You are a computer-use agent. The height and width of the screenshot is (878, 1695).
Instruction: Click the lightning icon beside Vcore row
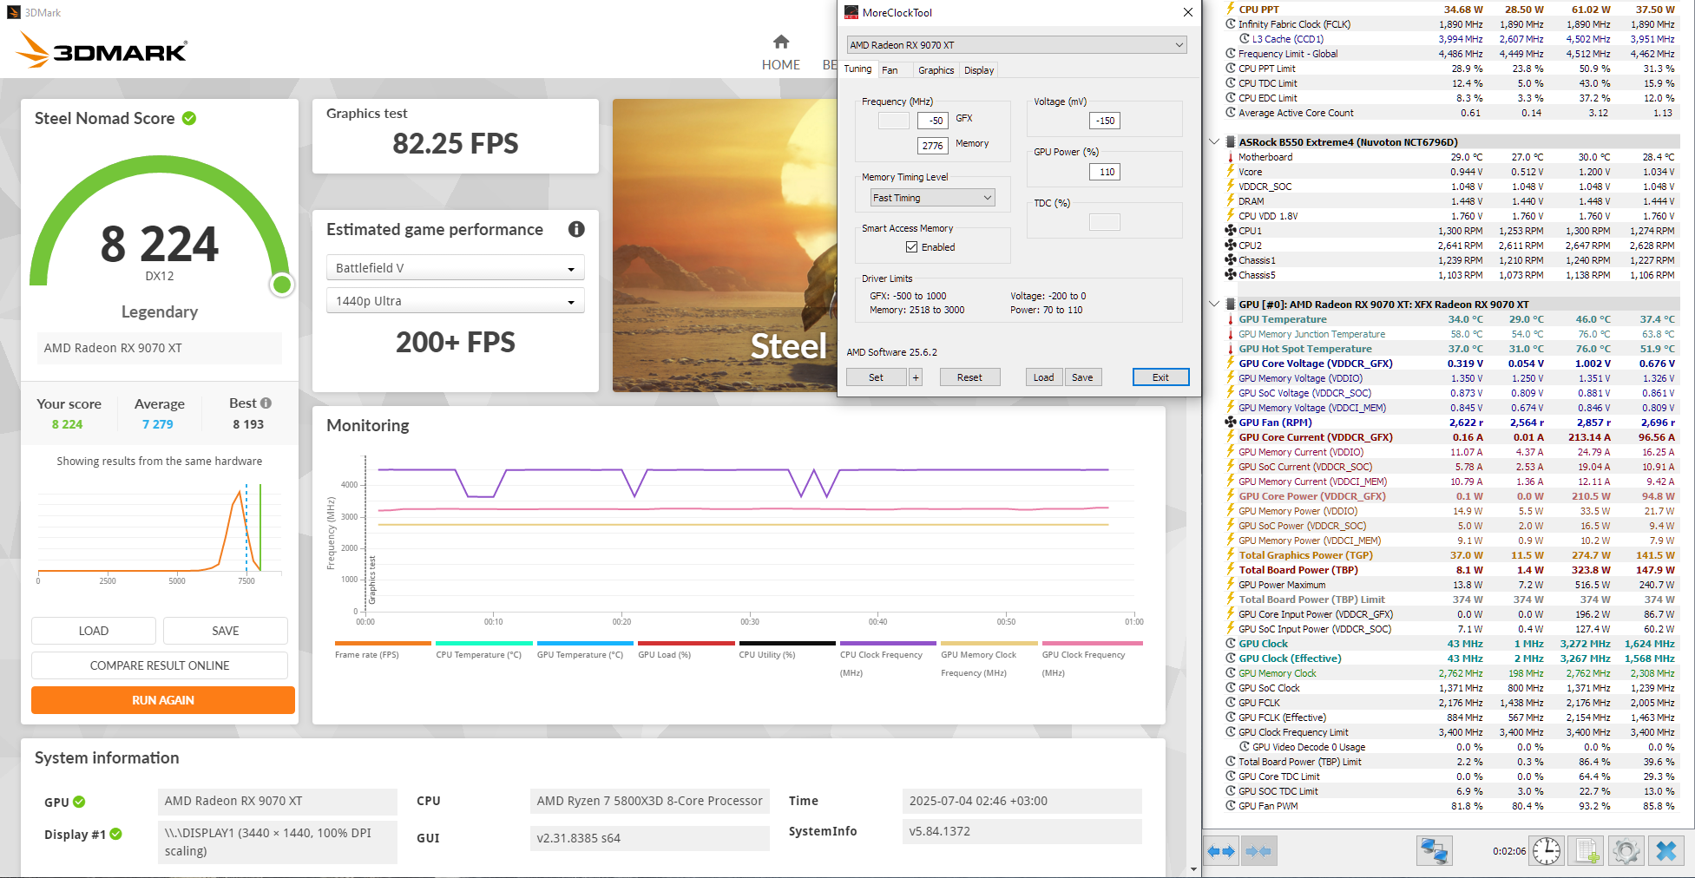[1230, 172]
